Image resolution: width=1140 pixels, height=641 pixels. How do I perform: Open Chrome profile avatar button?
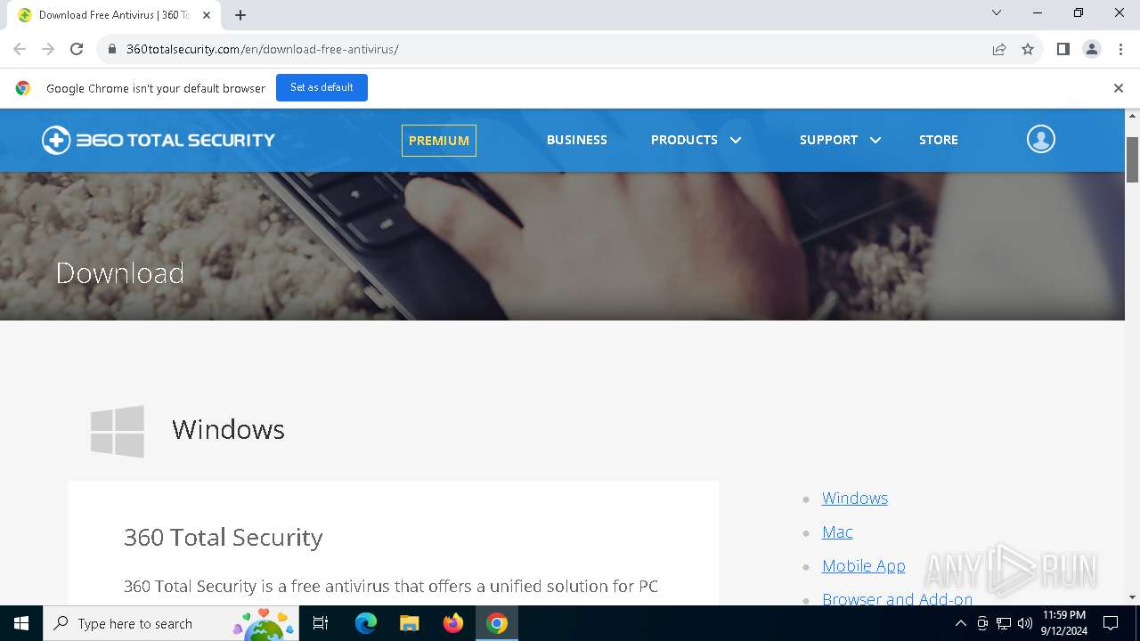click(1091, 49)
